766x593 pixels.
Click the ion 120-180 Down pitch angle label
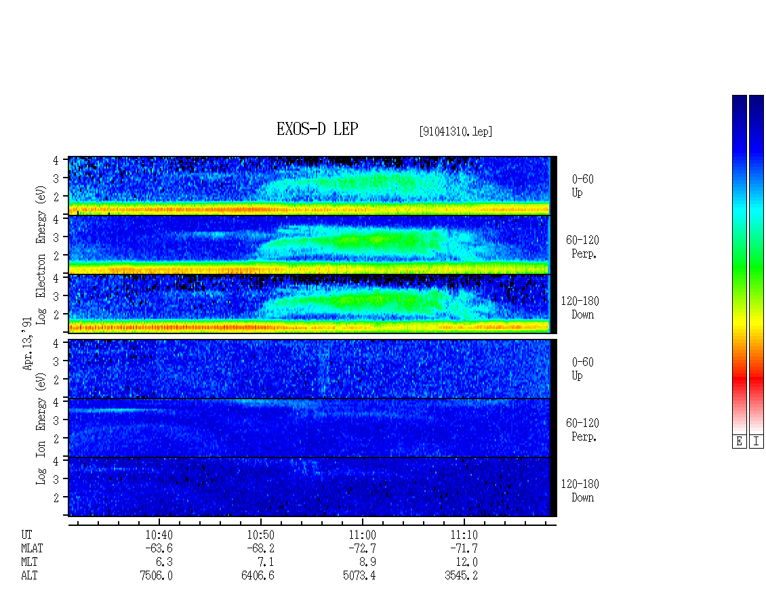[580, 491]
